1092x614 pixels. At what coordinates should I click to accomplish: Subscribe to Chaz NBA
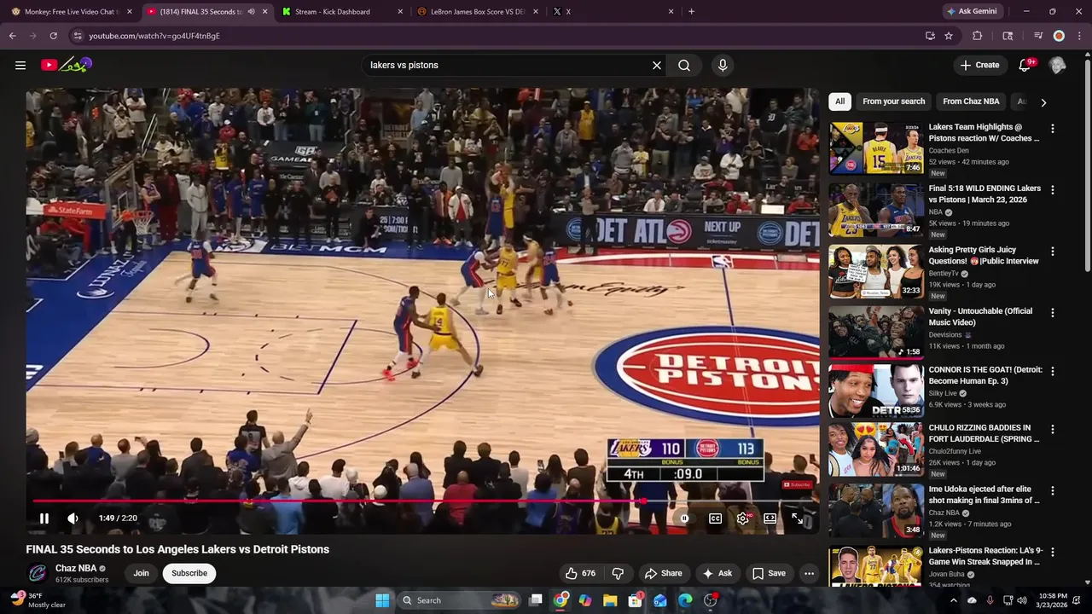[189, 573]
